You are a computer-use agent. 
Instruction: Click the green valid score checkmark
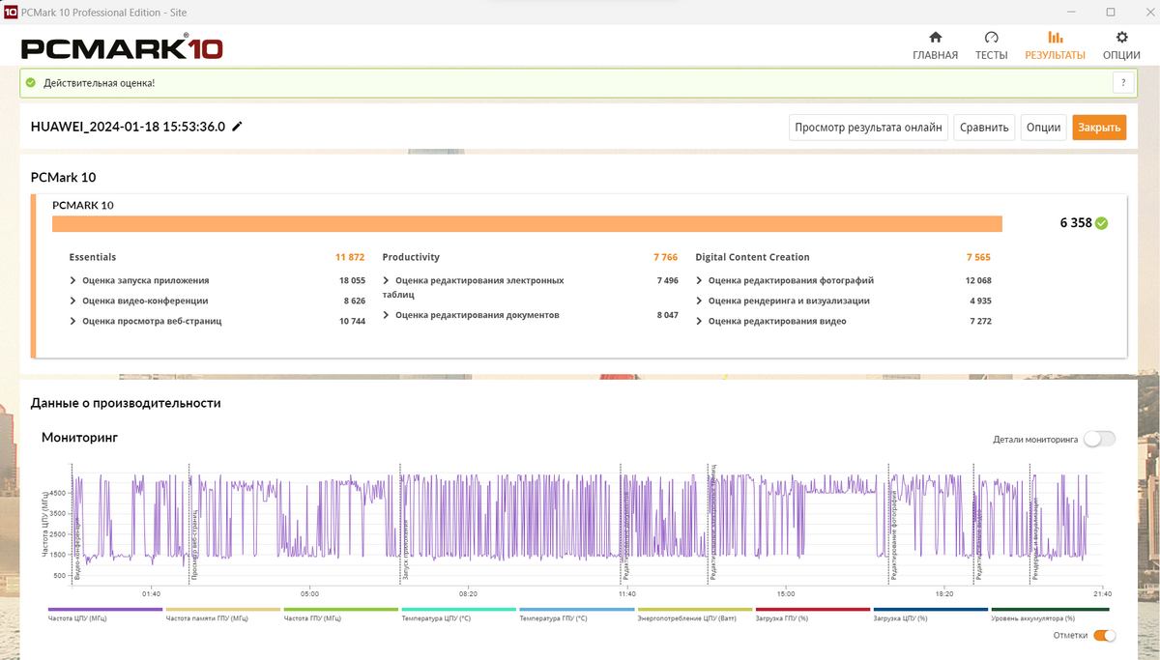[x=1102, y=223]
